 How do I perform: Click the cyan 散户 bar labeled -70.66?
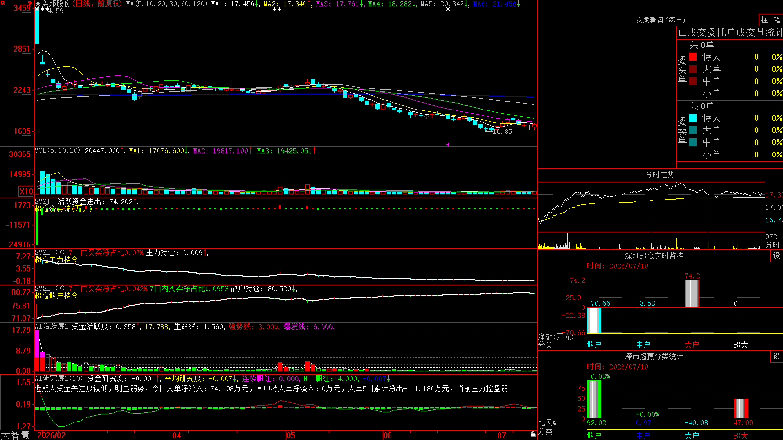click(x=594, y=320)
